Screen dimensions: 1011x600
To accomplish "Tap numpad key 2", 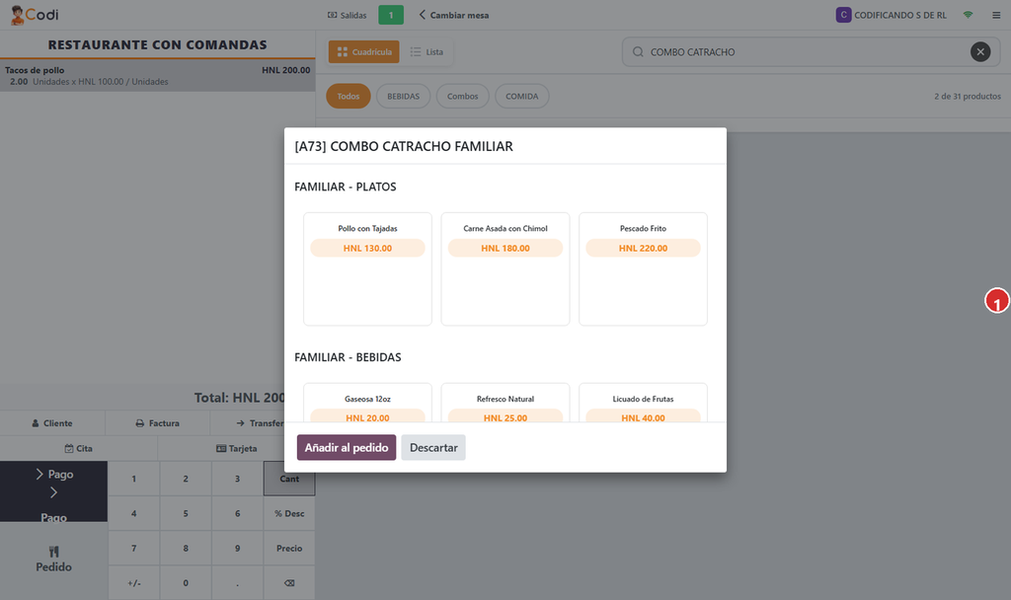I will tap(186, 479).
